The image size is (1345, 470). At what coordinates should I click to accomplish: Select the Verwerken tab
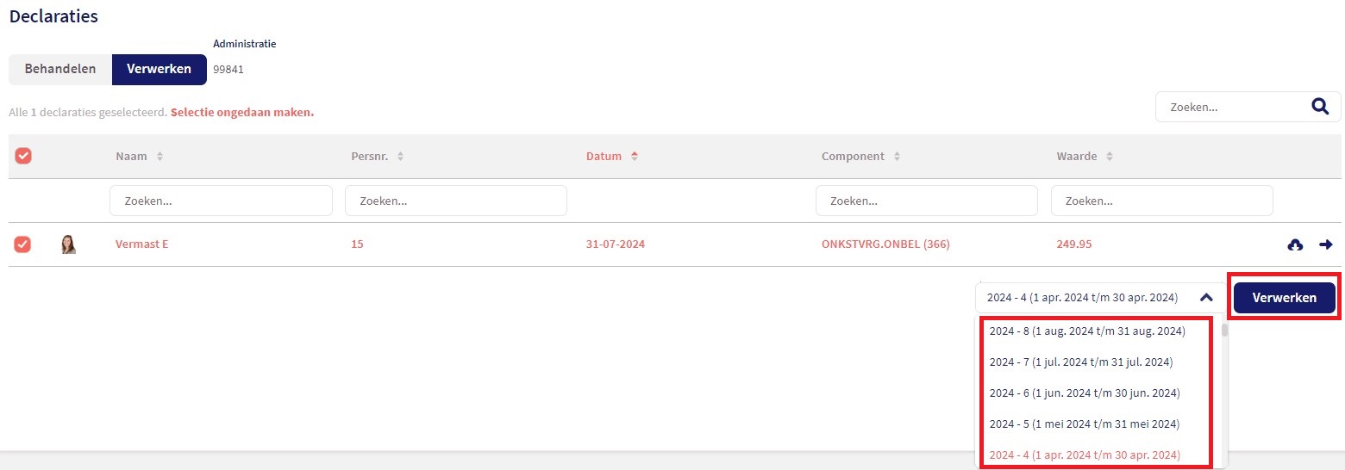pyautogui.click(x=159, y=70)
